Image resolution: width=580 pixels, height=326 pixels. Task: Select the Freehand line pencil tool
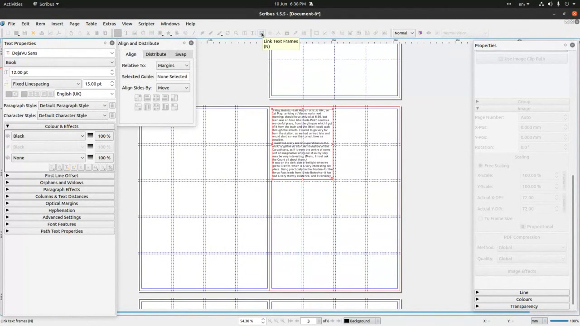click(211, 33)
